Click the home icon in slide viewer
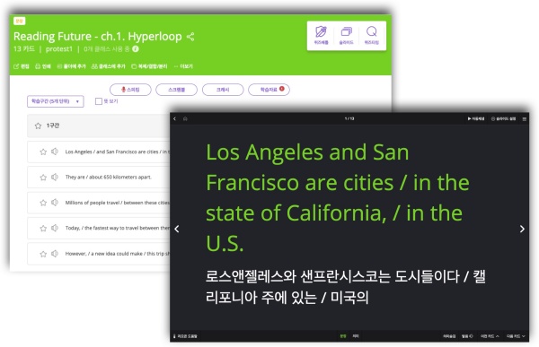539x347 pixels. point(185,118)
